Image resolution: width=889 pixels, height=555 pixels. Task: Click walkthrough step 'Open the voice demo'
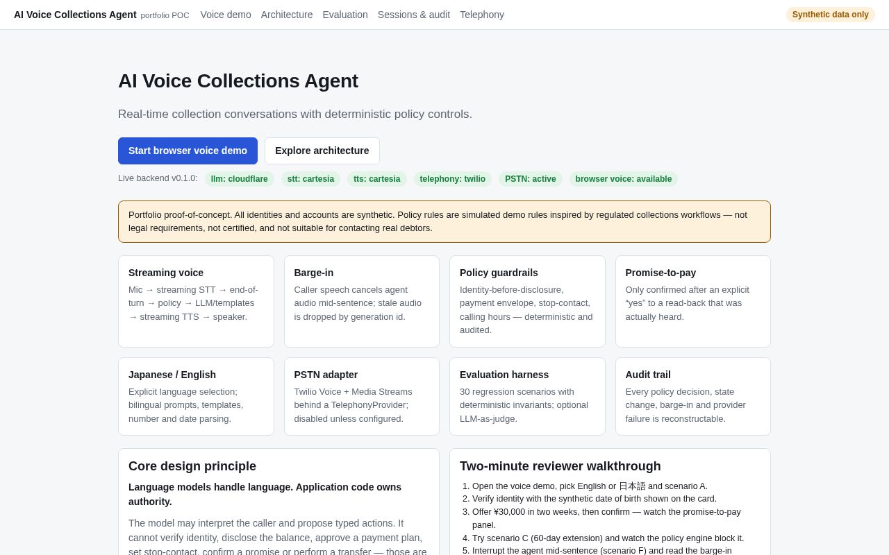(x=590, y=486)
